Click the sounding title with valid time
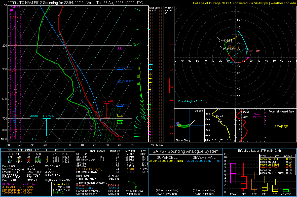Viewport: 297px width, 197px height. pyautogui.click(x=75, y=3)
